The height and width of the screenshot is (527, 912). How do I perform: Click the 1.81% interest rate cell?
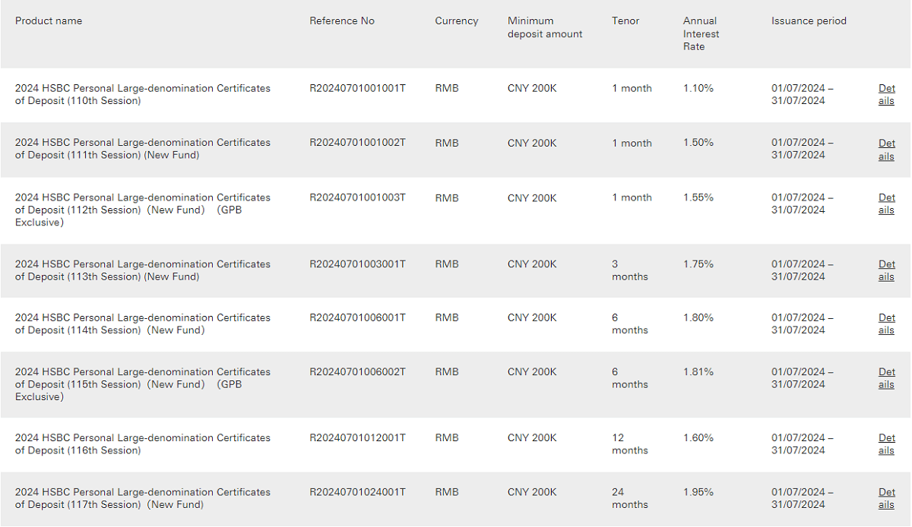pyautogui.click(x=698, y=372)
